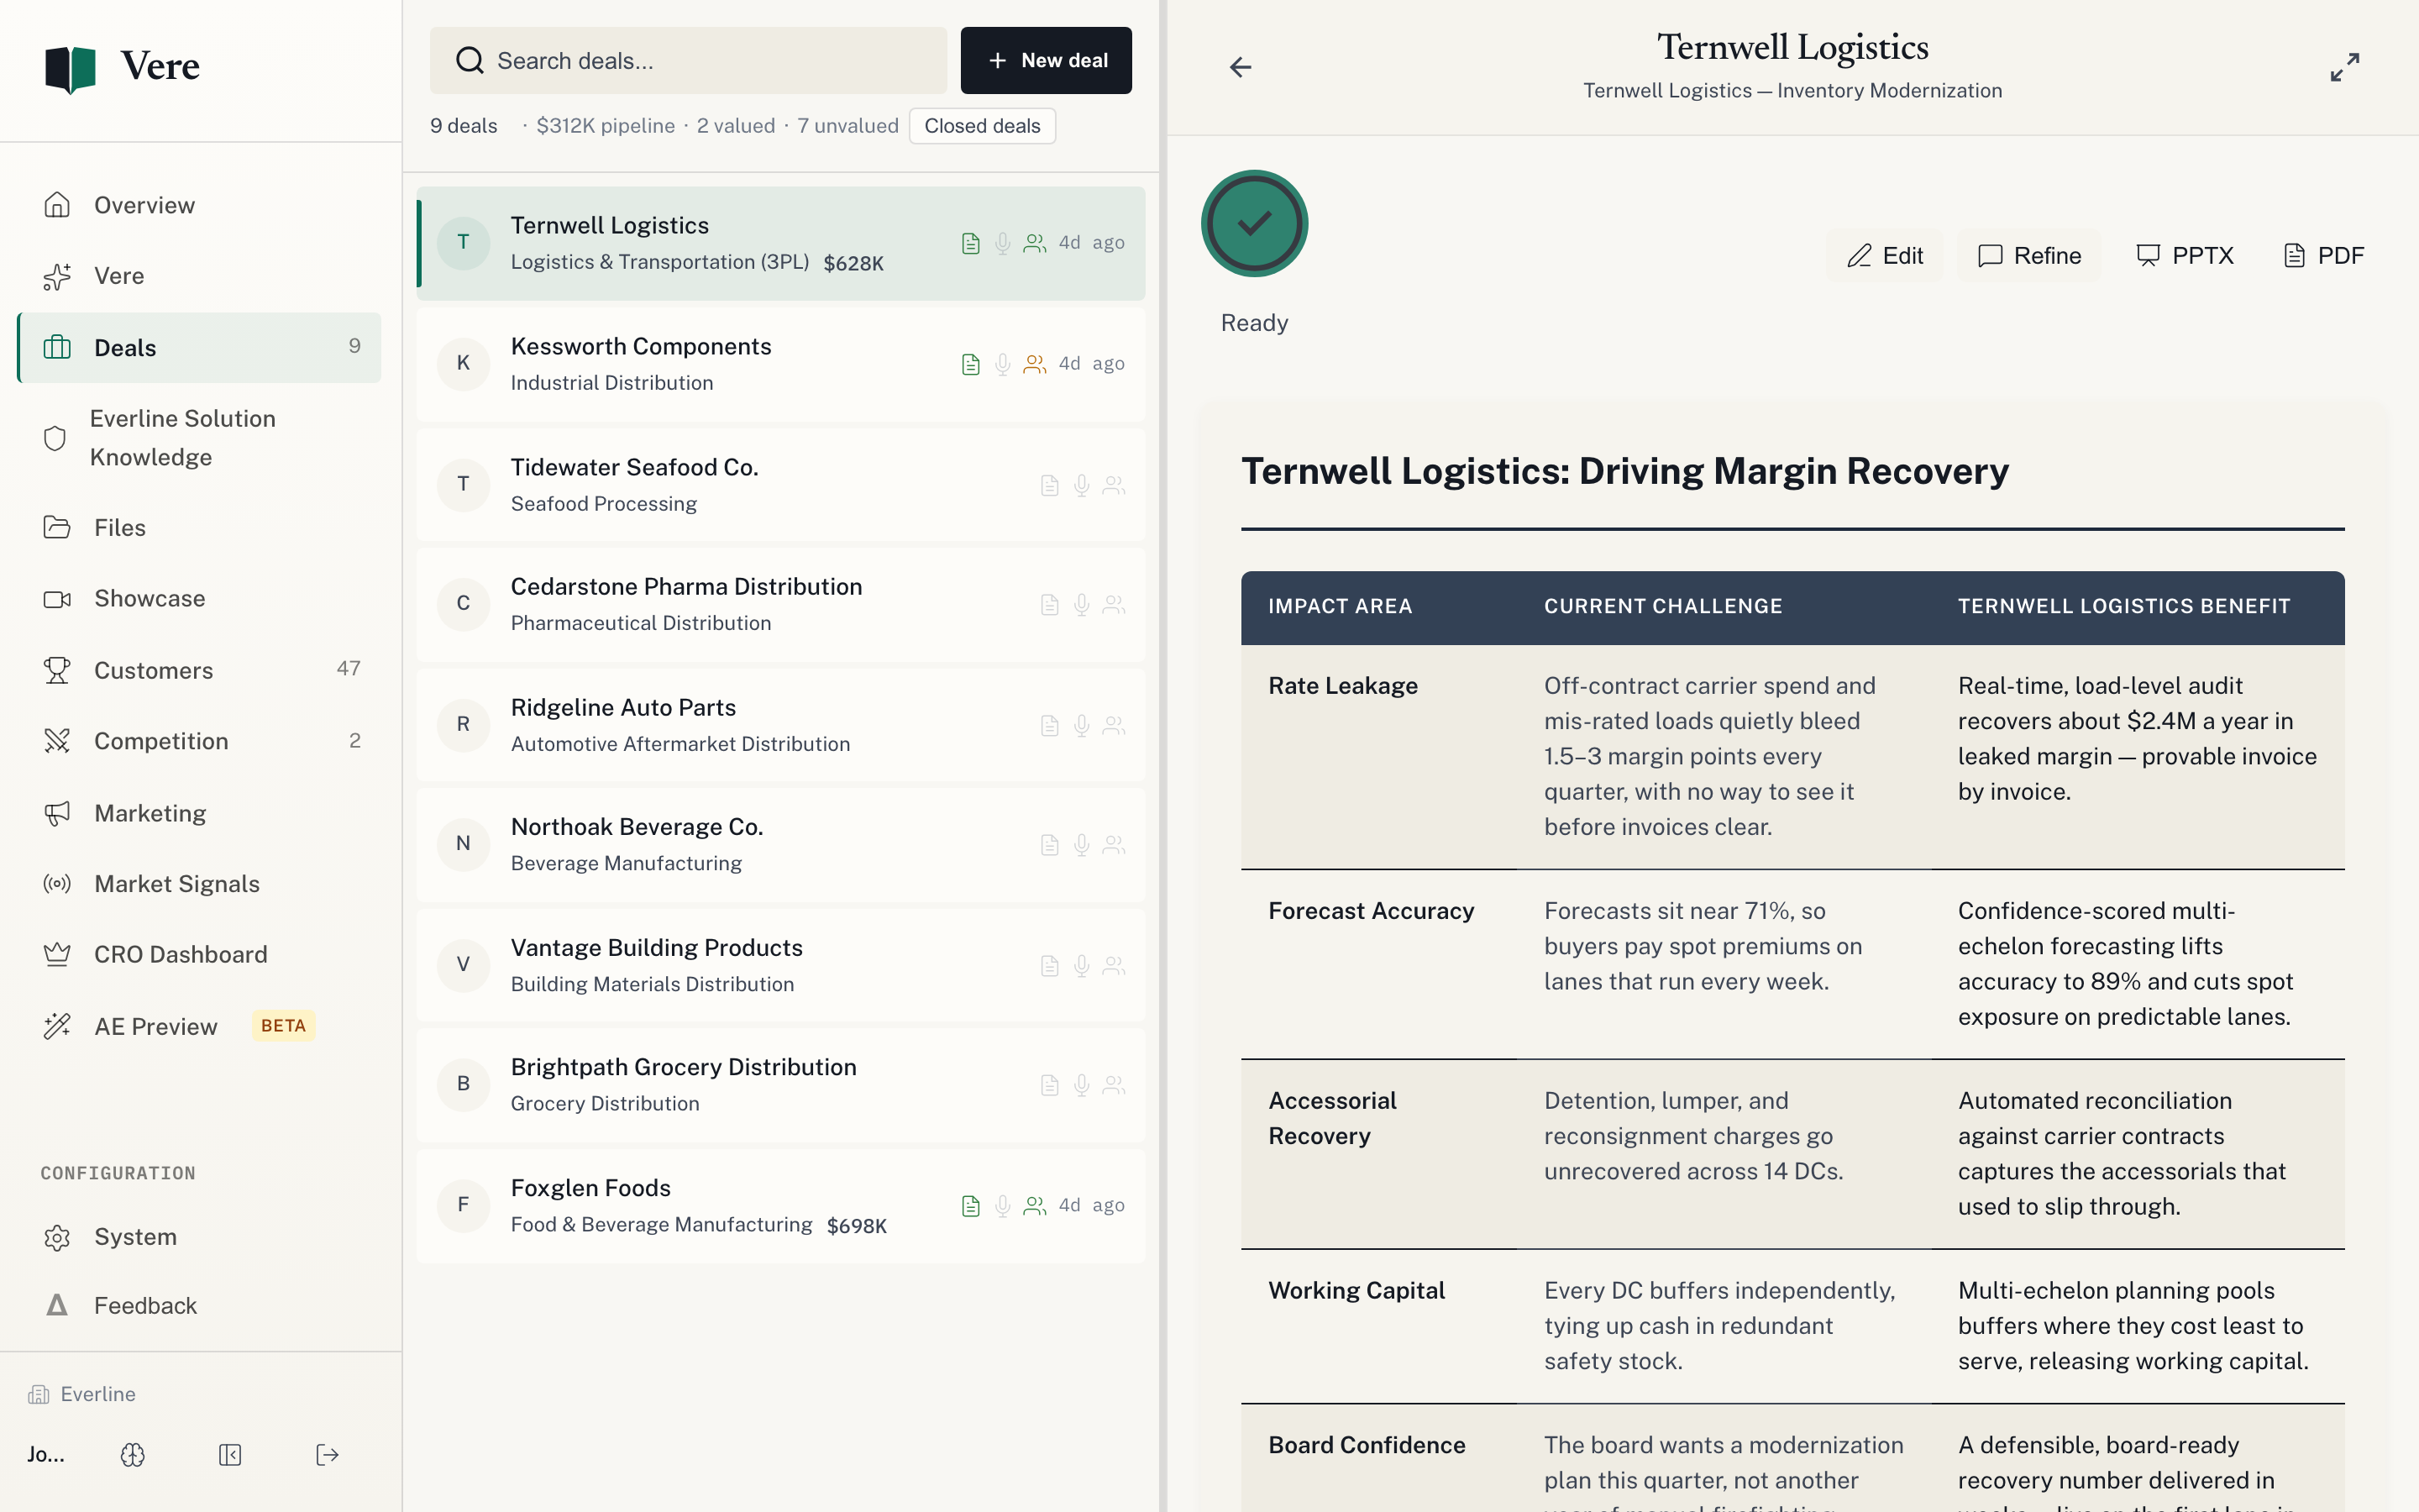Download the deal as PDF
This screenshot has width=2419, height=1512.
2324,255
